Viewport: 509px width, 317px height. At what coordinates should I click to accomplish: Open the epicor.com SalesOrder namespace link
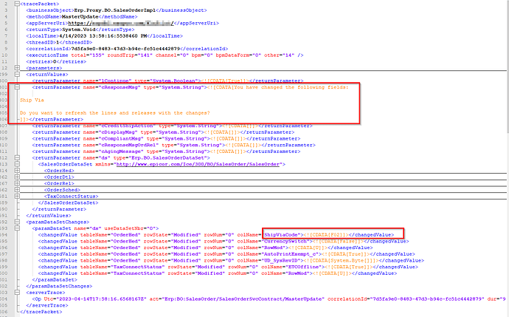click(x=198, y=164)
